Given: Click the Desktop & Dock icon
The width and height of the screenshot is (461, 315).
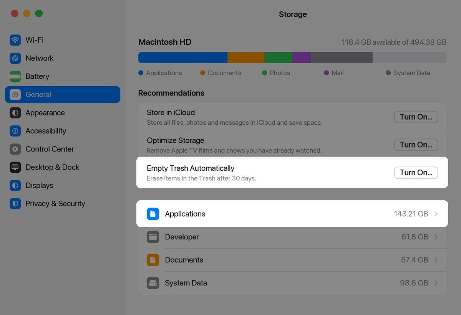Looking at the screenshot, I should [x=15, y=167].
